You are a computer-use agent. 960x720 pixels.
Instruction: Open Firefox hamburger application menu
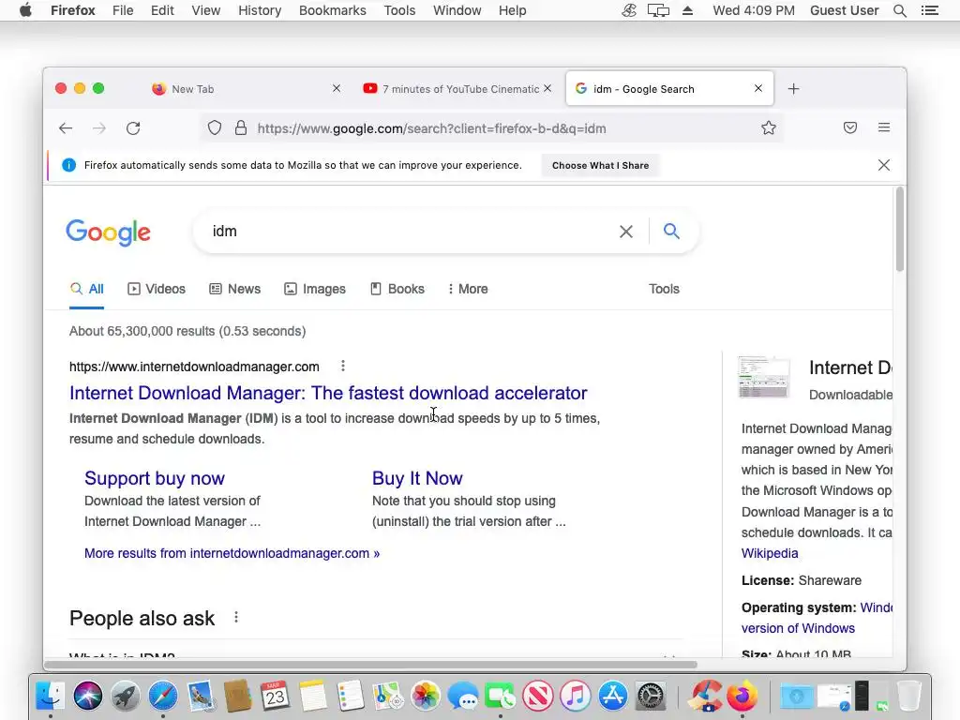[883, 127]
